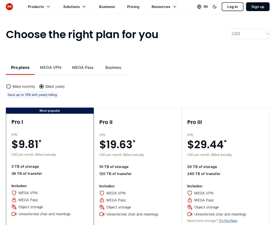The image size is (276, 225).
Task: Open the language globe selector
Action: tap(200, 7)
